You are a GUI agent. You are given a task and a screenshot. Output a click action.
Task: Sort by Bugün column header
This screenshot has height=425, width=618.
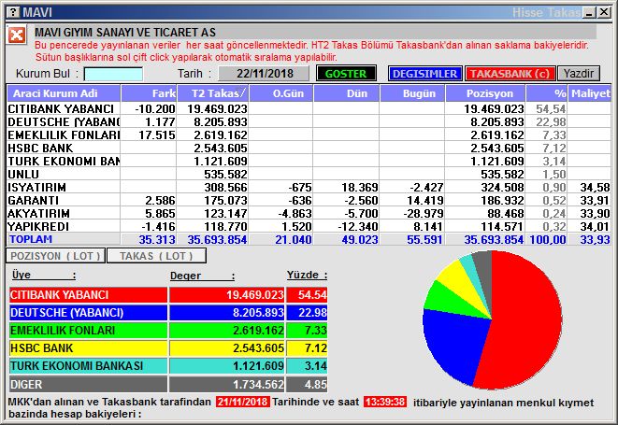412,93
